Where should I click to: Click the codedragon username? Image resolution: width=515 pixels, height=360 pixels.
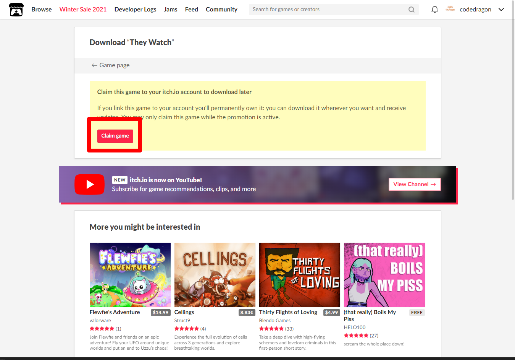[475, 10]
